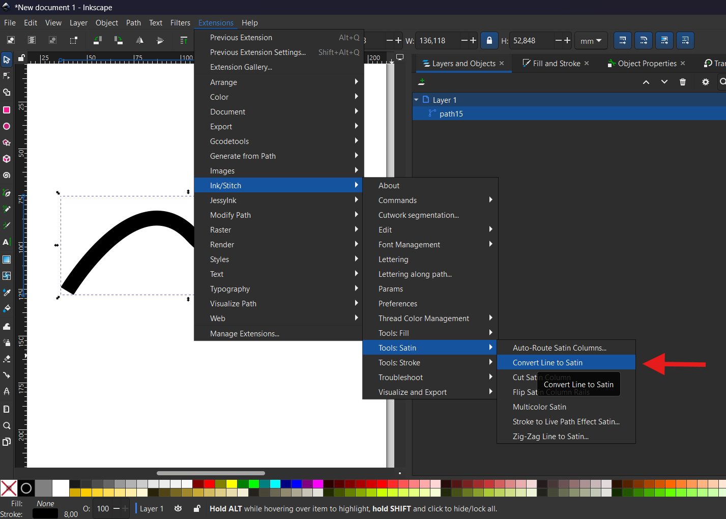Select the Ellipse tool
The width and height of the screenshot is (726, 519).
7,126
